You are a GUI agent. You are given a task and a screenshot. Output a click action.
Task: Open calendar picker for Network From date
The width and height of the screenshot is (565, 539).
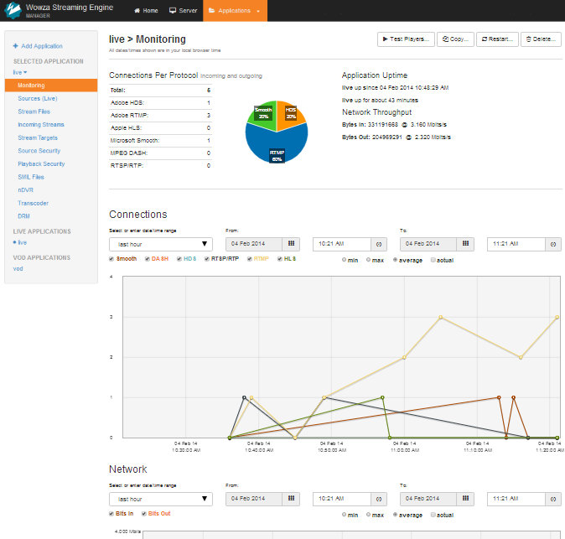pyautogui.click(x=291, y=499)
